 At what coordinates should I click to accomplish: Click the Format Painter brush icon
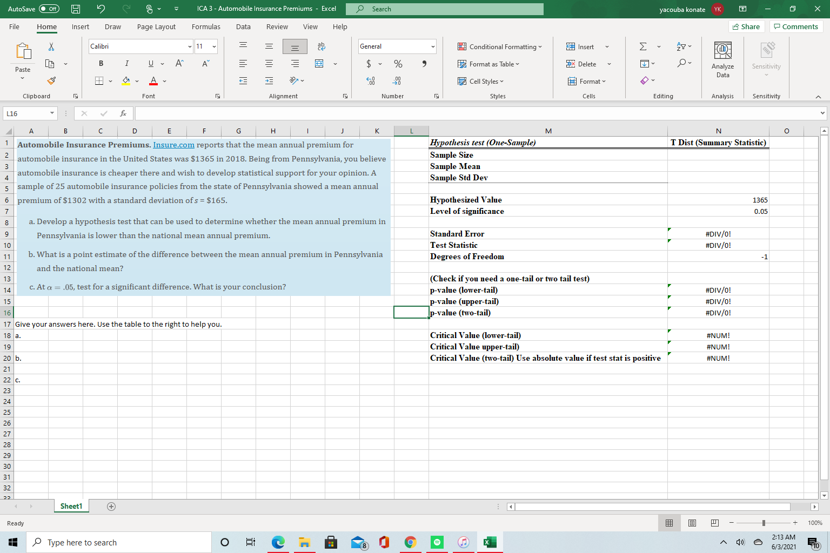51,81
